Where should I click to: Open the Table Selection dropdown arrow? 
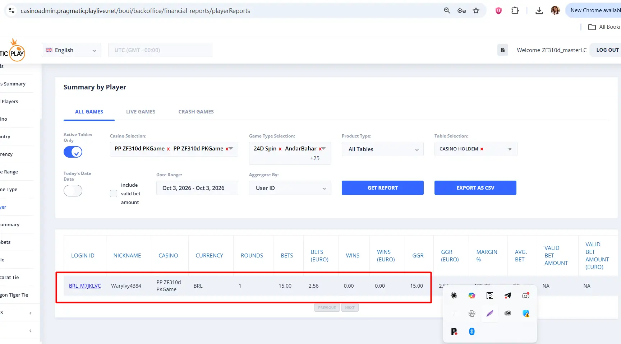pos(510,149)
